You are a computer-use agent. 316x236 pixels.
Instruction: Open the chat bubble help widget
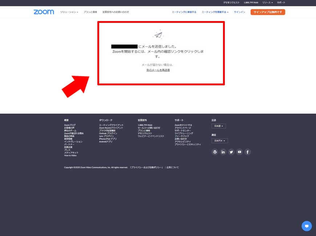click(307, 226)
